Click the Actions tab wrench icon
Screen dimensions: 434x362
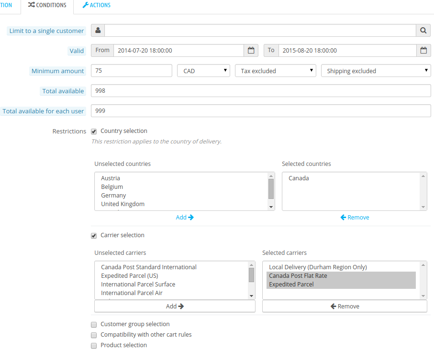coord(85,5)
